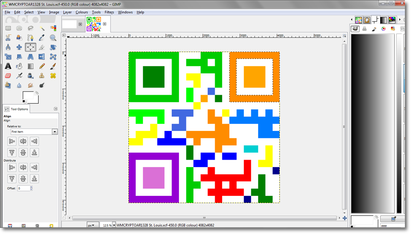The height and width of the screenshot is (234, 411).
Task: Open the foreground colour swatch
Action: pos(28,96)
